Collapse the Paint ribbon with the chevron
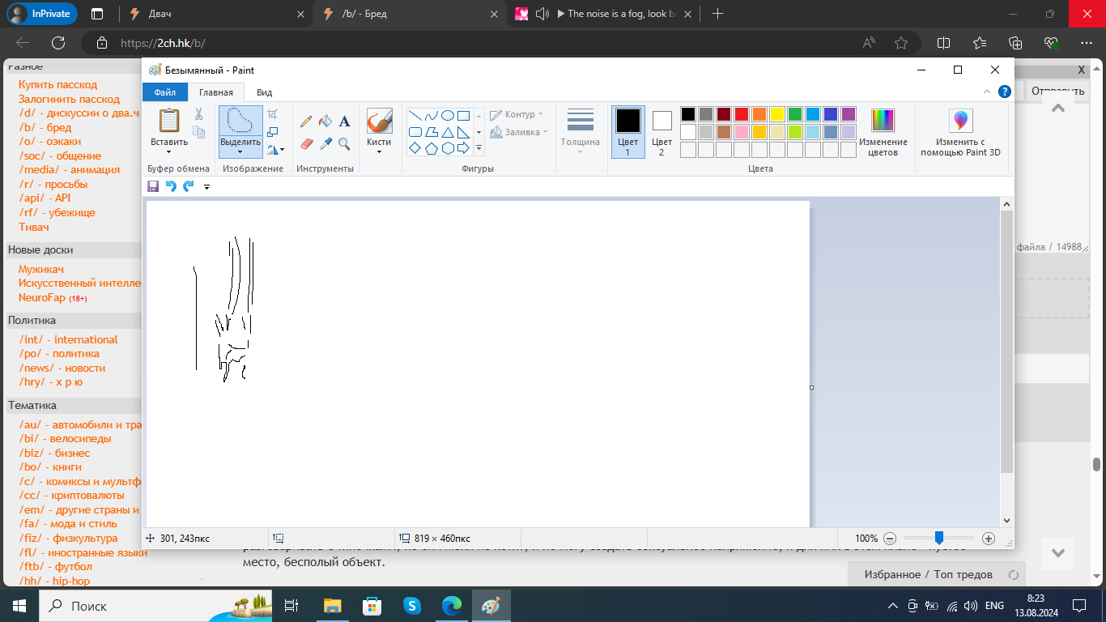The width and height of the screenshot is (1106, 622). point(987,92)
